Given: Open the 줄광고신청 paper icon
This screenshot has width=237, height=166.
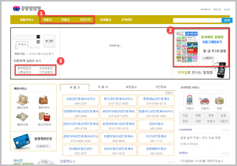Looking at the screenshot, I should 22,116.
